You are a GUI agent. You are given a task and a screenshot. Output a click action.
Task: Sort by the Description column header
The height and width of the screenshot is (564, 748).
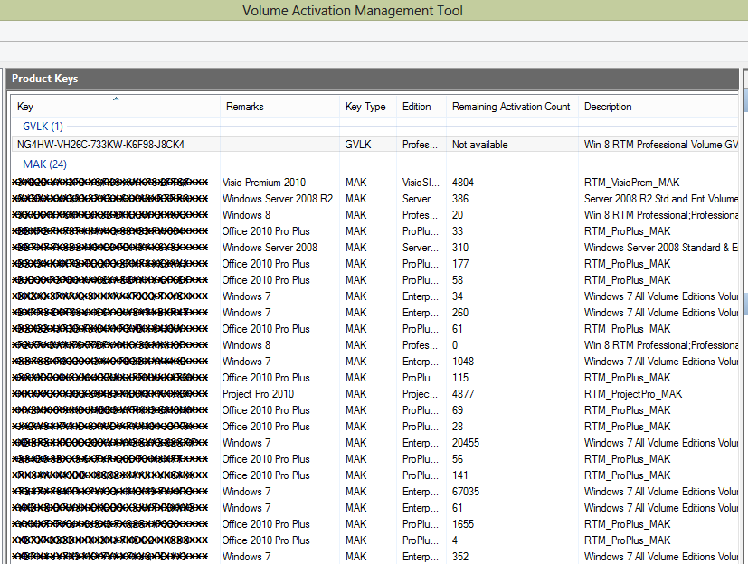(658, 107)
